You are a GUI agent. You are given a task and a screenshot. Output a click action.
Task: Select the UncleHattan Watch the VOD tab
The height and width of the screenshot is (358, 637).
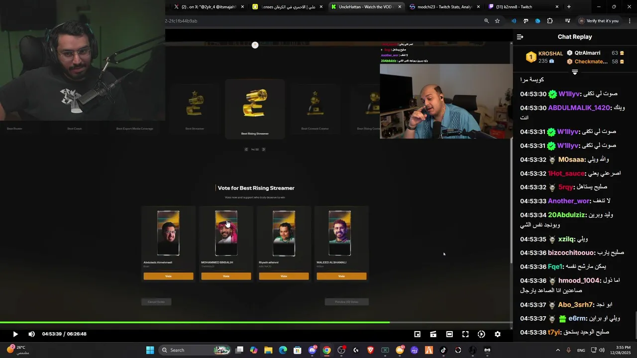(366, 7)
